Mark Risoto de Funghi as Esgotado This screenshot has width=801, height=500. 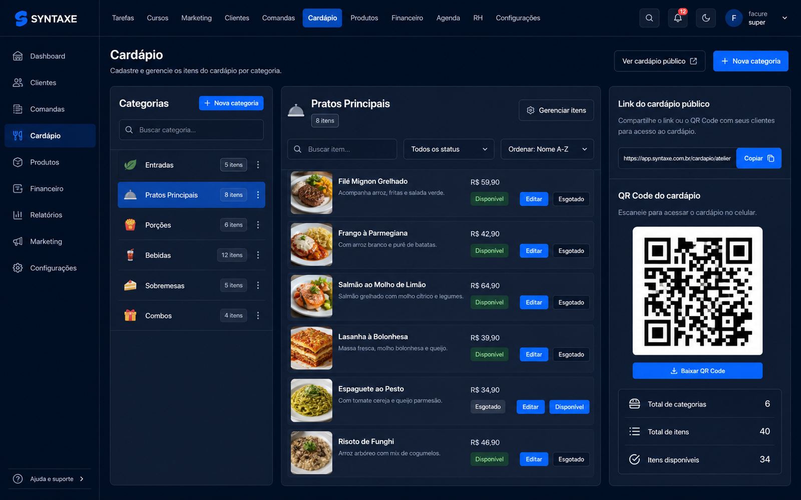(x=571, y=459)
